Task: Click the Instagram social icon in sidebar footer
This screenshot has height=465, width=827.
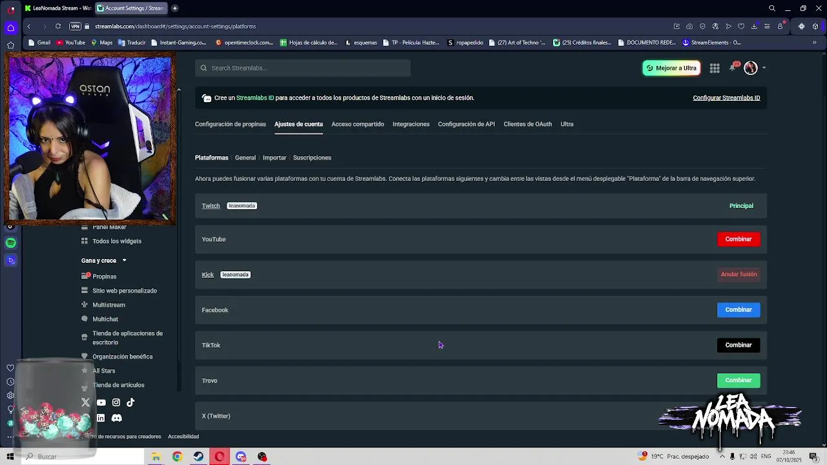Action: tap(116, 402)
